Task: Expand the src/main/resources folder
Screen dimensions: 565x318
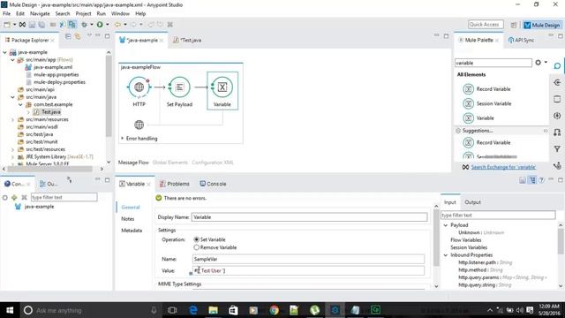Action: (12, 119)
